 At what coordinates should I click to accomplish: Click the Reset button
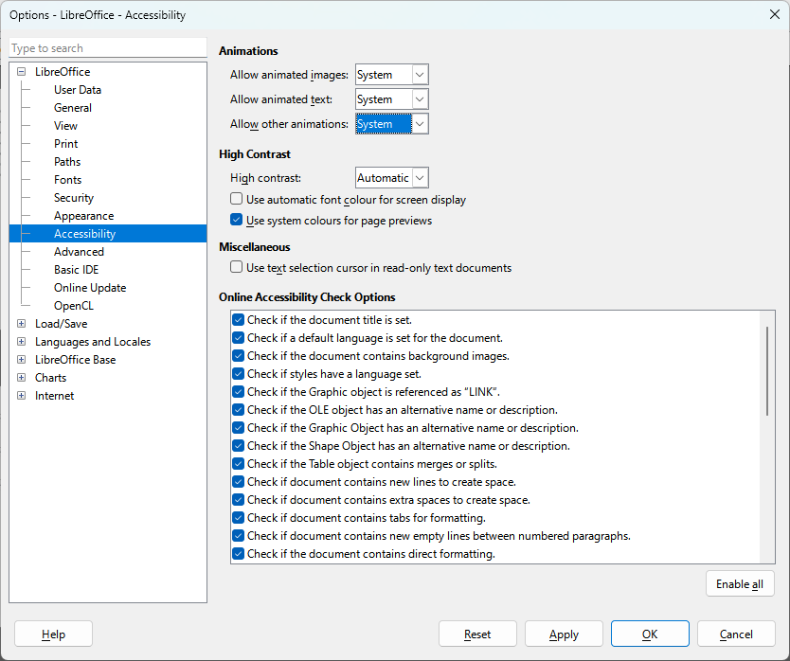477,634
